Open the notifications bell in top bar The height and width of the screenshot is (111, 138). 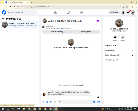(x=128, y=12)
